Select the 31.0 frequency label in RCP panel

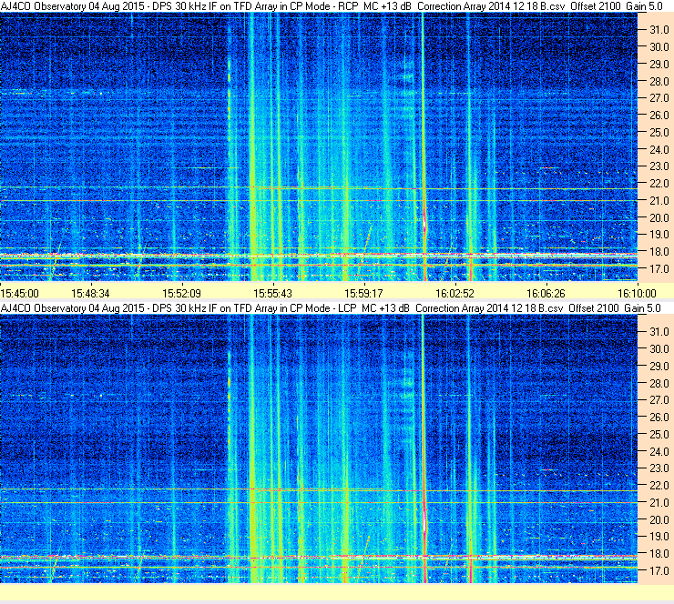pyautogui.click(x=659, y=30)
